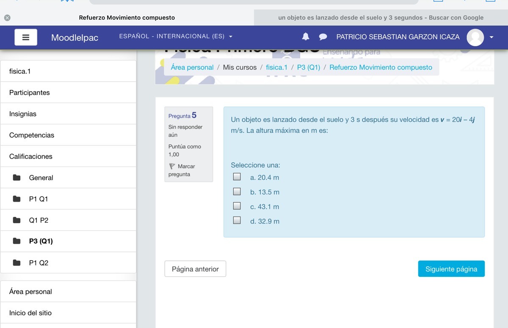Switch to the Buscar con Google tab
The image size is (508, 328).
click(381, 18)
